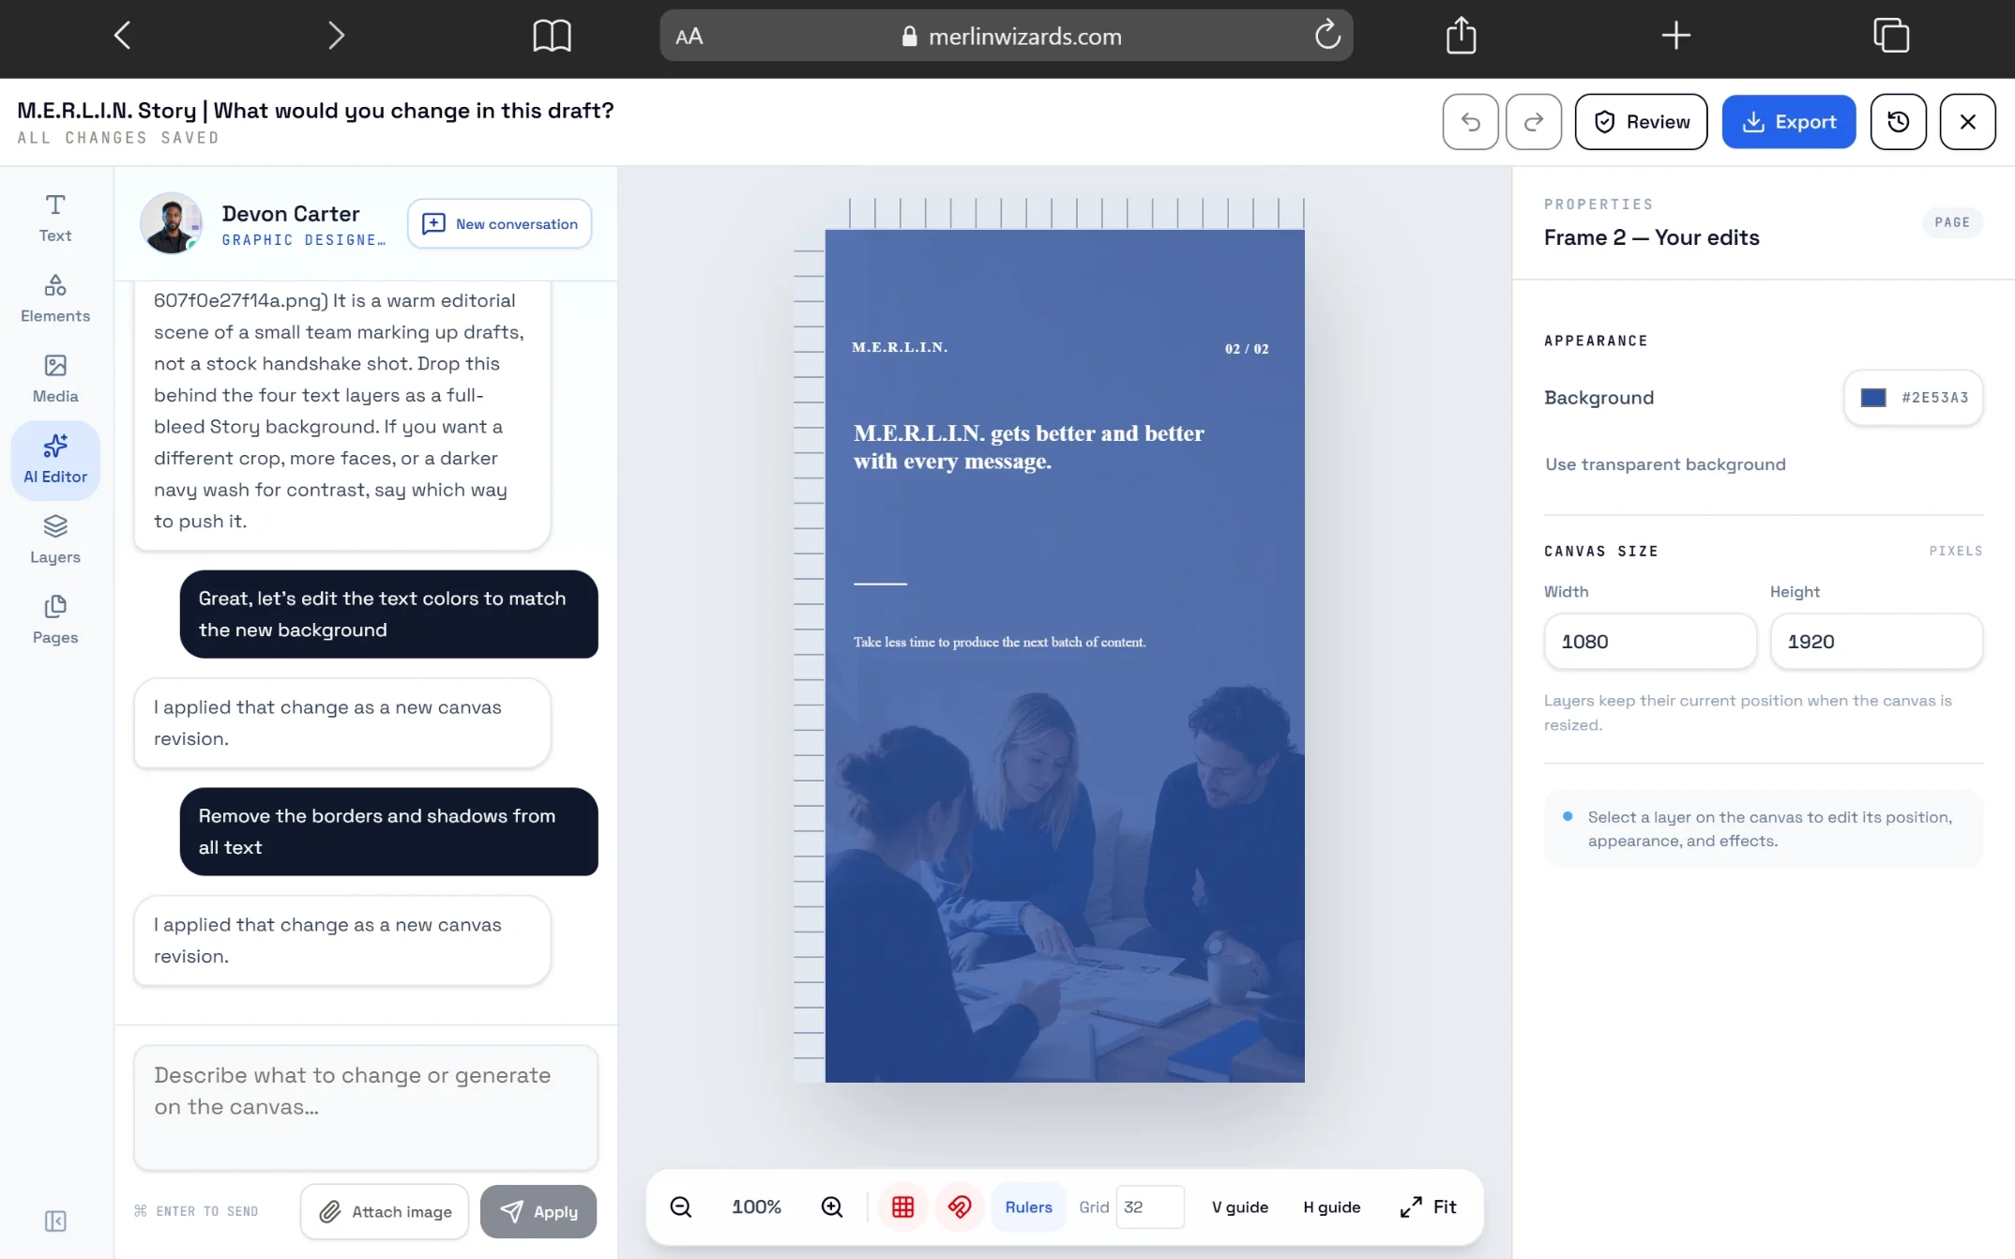The height and width of the screenshot is (1259, 2015).
Task: Fit the canvas to the view
Action: 1428,1206
